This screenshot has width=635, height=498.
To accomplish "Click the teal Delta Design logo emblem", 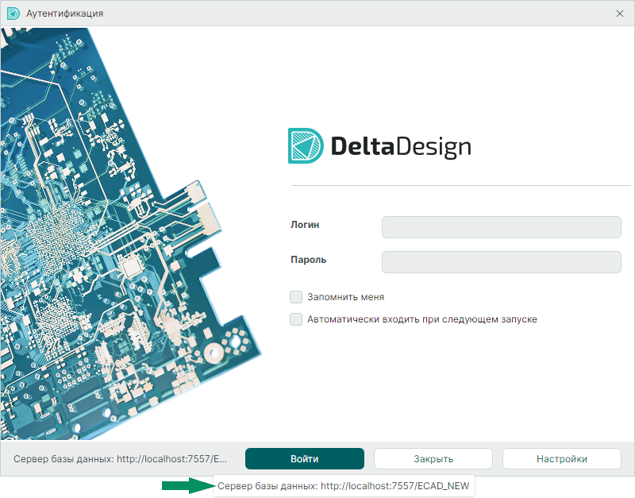I will point(306,146).
